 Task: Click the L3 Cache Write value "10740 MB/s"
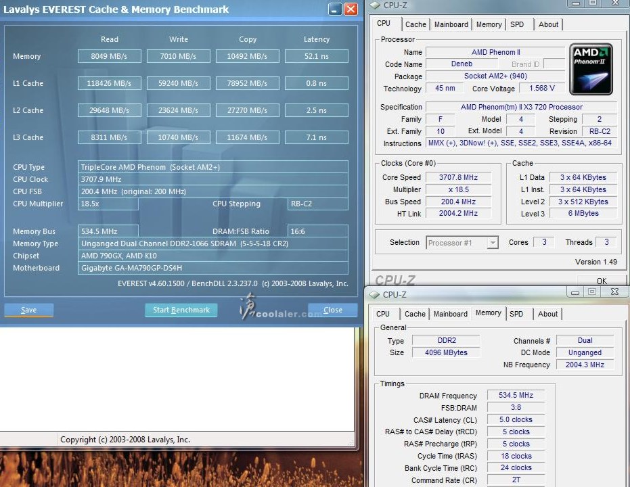[179, 137]
